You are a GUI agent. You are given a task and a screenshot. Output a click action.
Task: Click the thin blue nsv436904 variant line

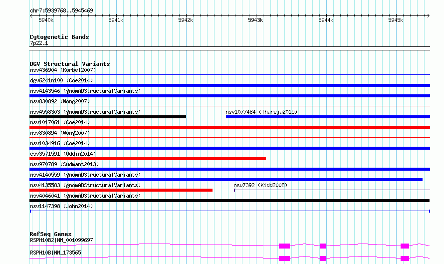pos(229,75)
